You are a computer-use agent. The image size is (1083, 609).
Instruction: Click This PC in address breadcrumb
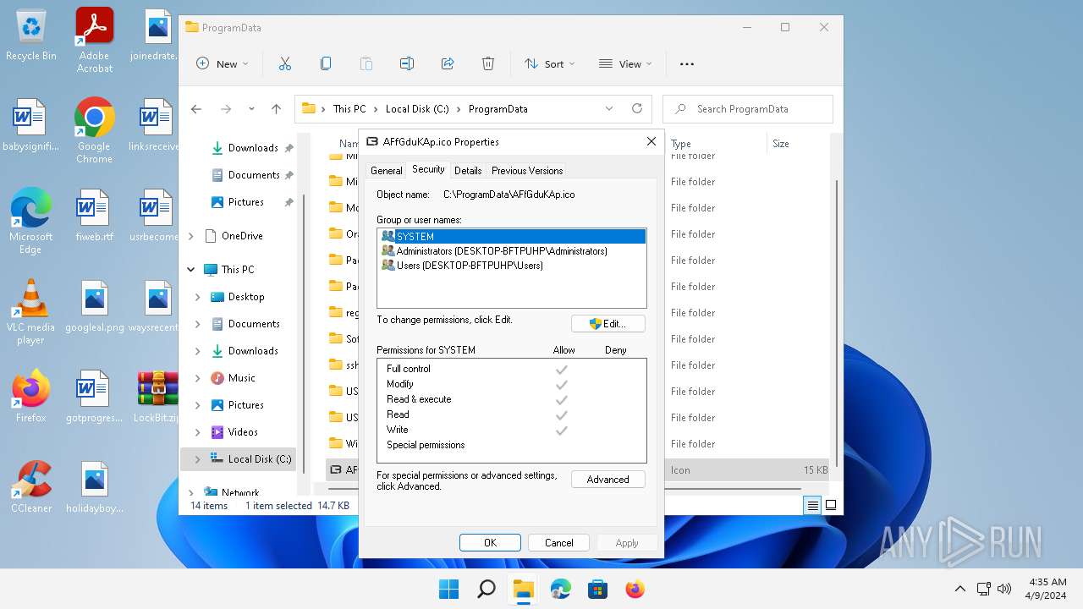349,108
